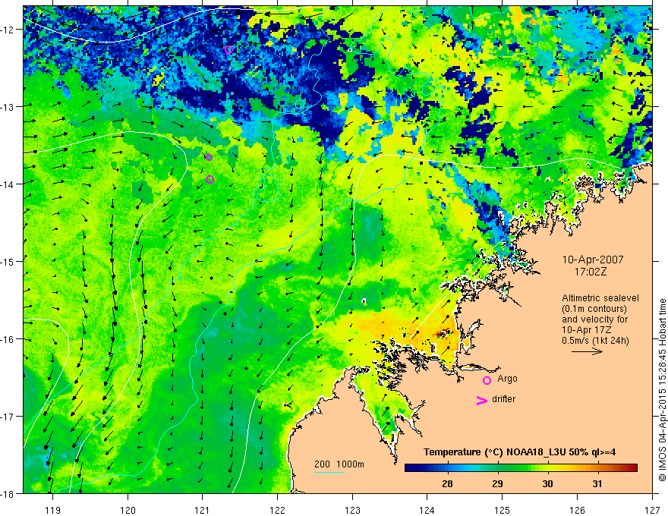Click the '10-Apr-2007' date label
668x516 pixels.
pos(593,260)
